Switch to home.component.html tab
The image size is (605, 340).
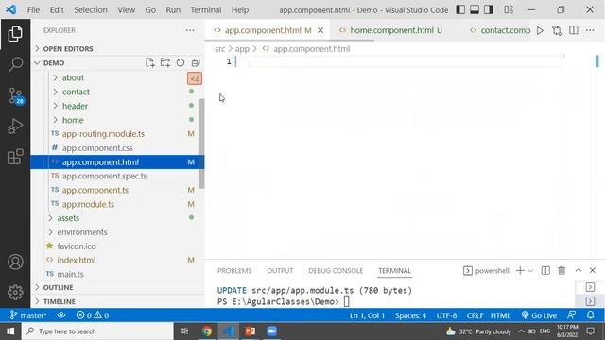point(391,30)
